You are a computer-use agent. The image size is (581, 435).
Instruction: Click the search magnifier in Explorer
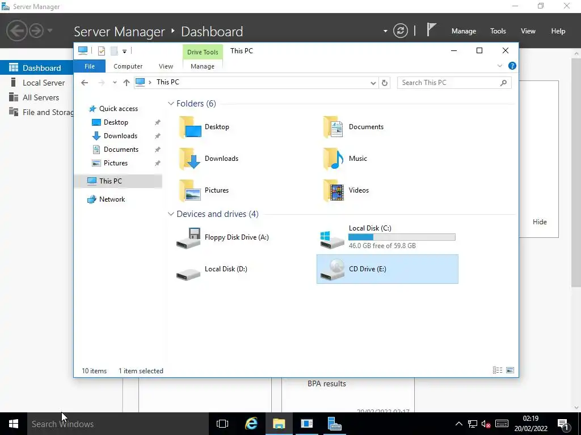pos(503,83)
